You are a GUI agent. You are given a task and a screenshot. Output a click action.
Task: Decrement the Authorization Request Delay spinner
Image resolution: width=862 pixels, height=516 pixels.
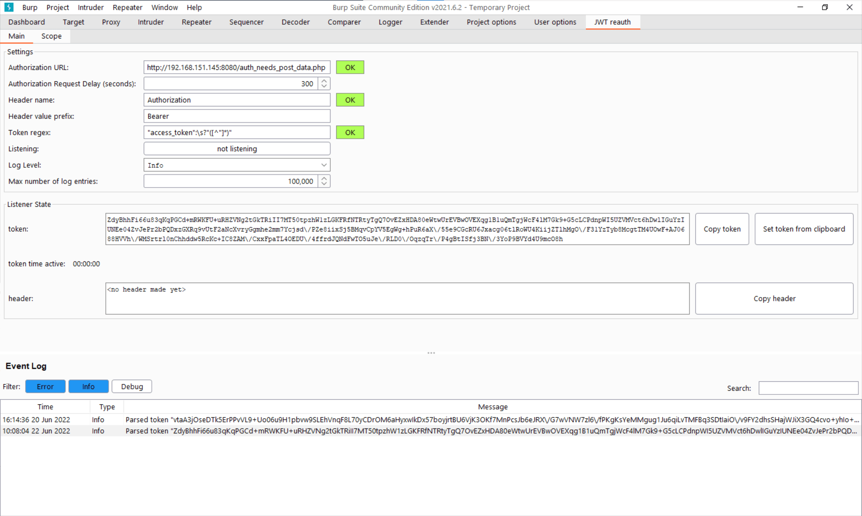click(x=324, y=86)
